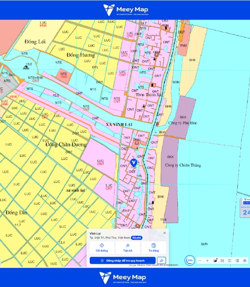
Task: Click the purple SKX Công ty Phú Đức parcel
Action: (x=181, y=117)
